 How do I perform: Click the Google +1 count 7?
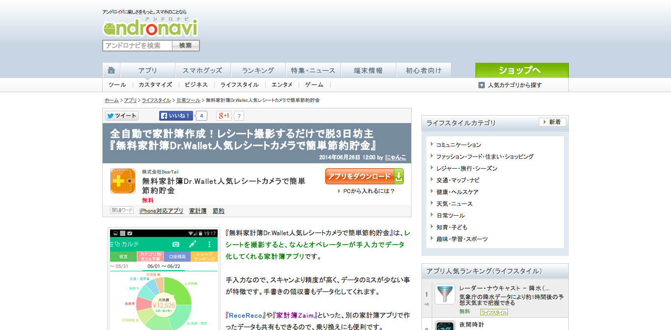239,116
